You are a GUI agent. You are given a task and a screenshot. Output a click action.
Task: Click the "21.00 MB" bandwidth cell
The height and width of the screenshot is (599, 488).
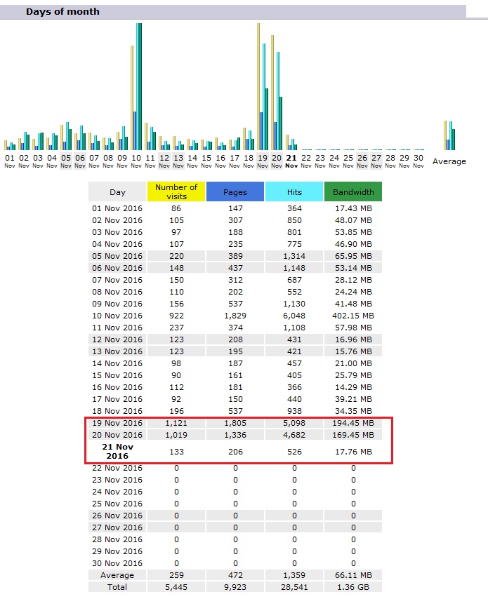[353, 363]
